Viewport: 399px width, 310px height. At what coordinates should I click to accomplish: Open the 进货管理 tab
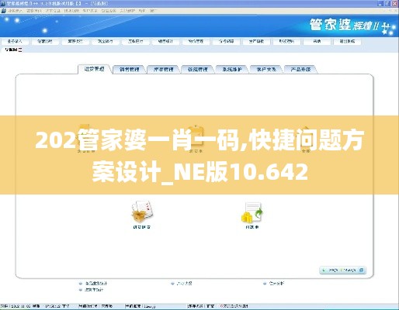click(x=95, y=69)
